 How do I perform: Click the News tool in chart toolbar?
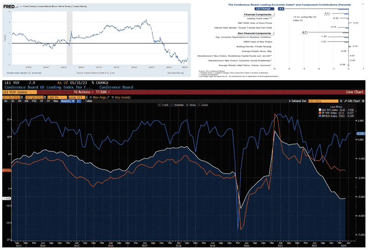[191, 105]
